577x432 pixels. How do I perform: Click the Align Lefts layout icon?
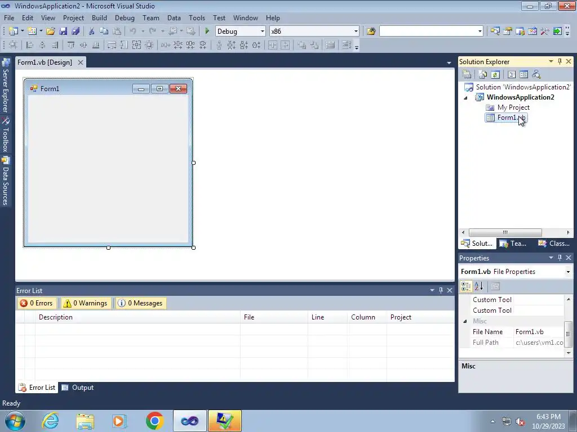tap(30, 45)
